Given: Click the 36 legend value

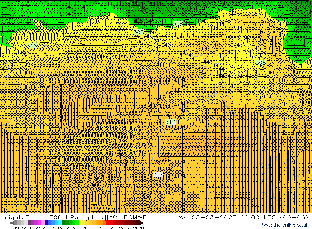Looking at the screenshot, I should [x=120, y=228].
